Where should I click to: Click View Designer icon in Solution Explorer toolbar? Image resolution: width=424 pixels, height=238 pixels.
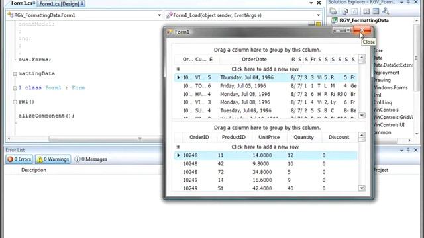(376, 11)
